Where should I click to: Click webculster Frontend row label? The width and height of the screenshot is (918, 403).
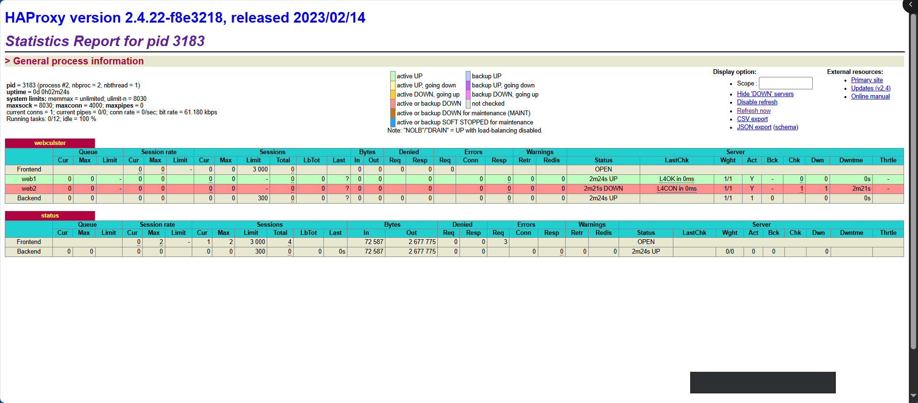[x=29, y=170]
